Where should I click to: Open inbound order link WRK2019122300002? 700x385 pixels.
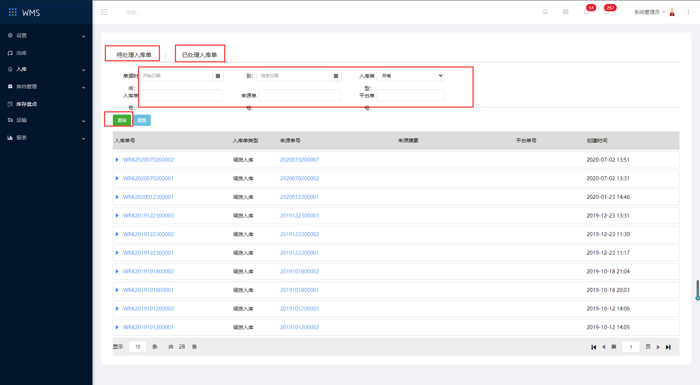click(148, 234)
